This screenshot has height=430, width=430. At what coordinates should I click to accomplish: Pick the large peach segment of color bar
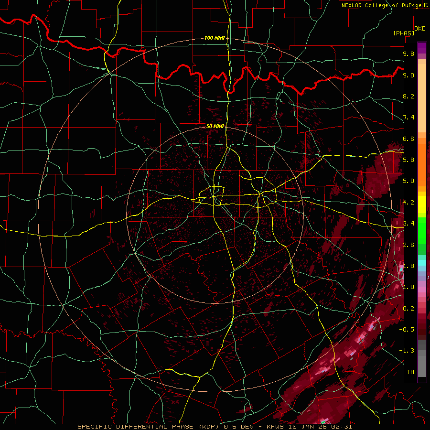click(x=422, y=98)
